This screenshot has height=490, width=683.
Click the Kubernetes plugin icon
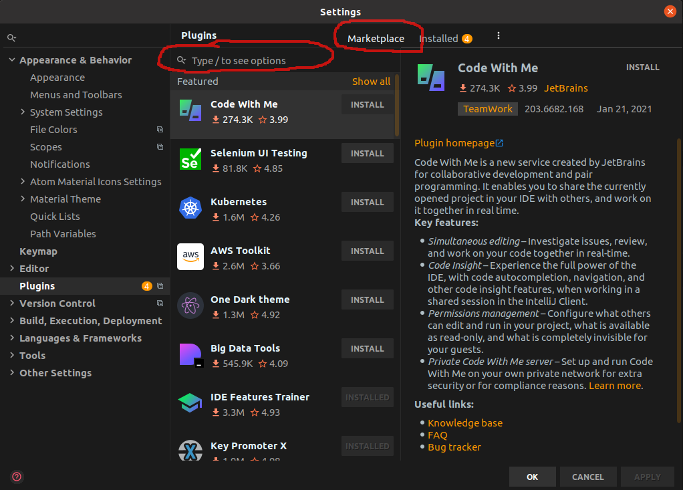(x=190, y=208)
